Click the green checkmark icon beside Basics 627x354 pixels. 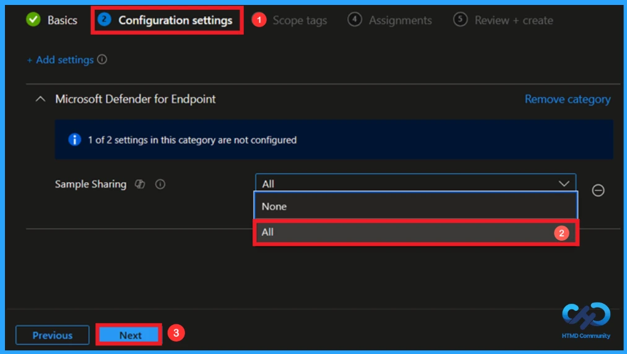pos(33,19)
